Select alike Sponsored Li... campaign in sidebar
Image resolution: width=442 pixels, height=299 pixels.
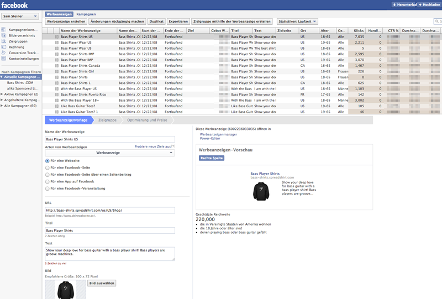[23, 88]
